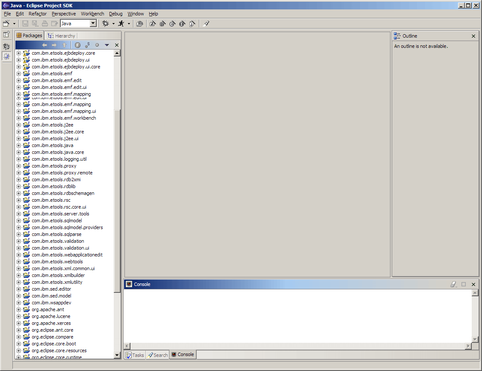This screenshot has width=482, height=371.
Task: Expand the com.ibm.wsappdev project node
Action: [x=19, y=303]
